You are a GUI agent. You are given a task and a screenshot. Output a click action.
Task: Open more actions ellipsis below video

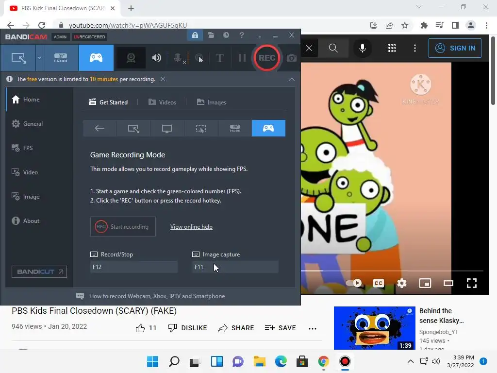click(313, 329)
